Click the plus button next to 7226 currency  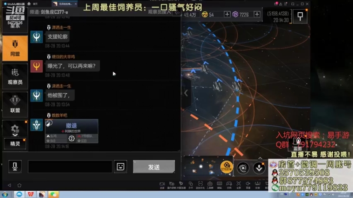pyautogui.click(x=257, y=15)
